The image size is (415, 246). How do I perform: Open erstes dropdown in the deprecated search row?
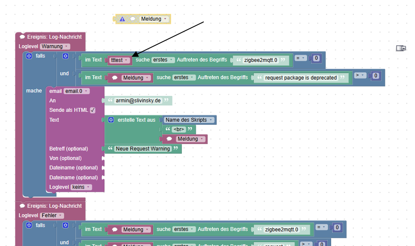click(184, 77)
